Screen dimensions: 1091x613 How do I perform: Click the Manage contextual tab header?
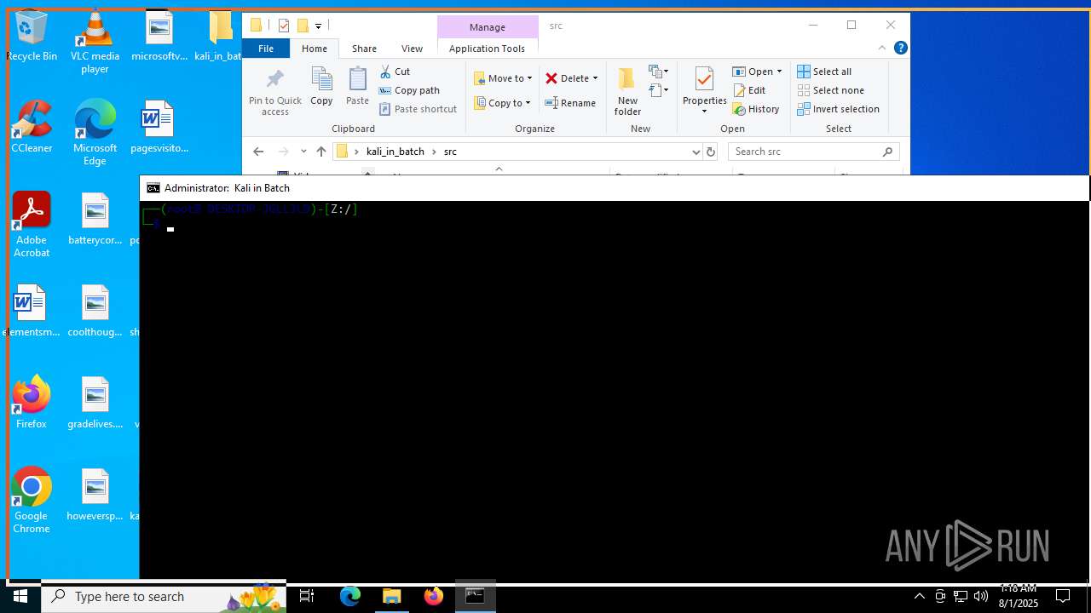pos(488,27)
